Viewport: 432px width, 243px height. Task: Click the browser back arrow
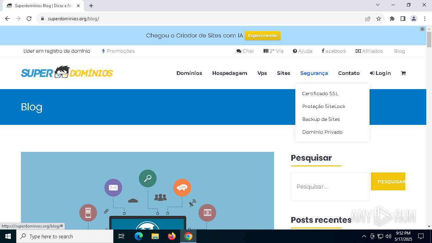coord(7,19)
